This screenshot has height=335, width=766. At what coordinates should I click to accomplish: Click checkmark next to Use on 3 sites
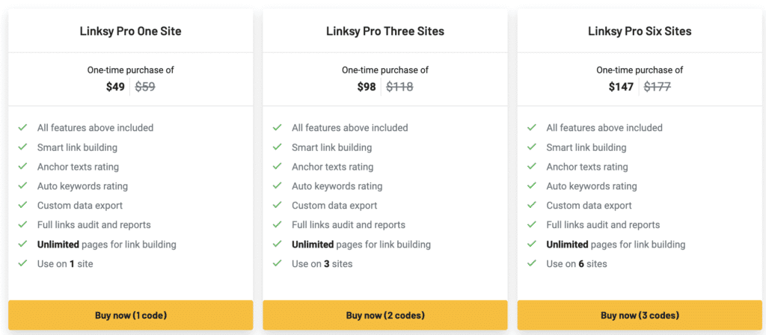pos(278,263)
